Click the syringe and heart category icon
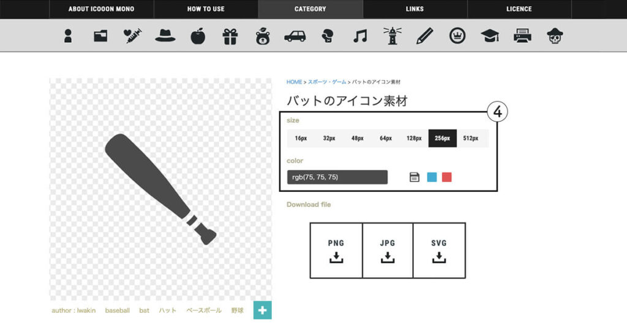 click(x=133, y=36)
